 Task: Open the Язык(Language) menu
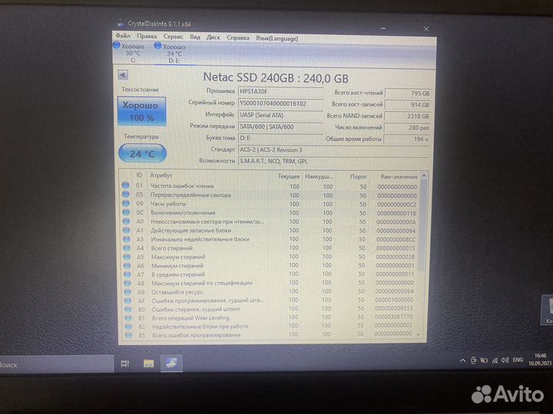276,38
